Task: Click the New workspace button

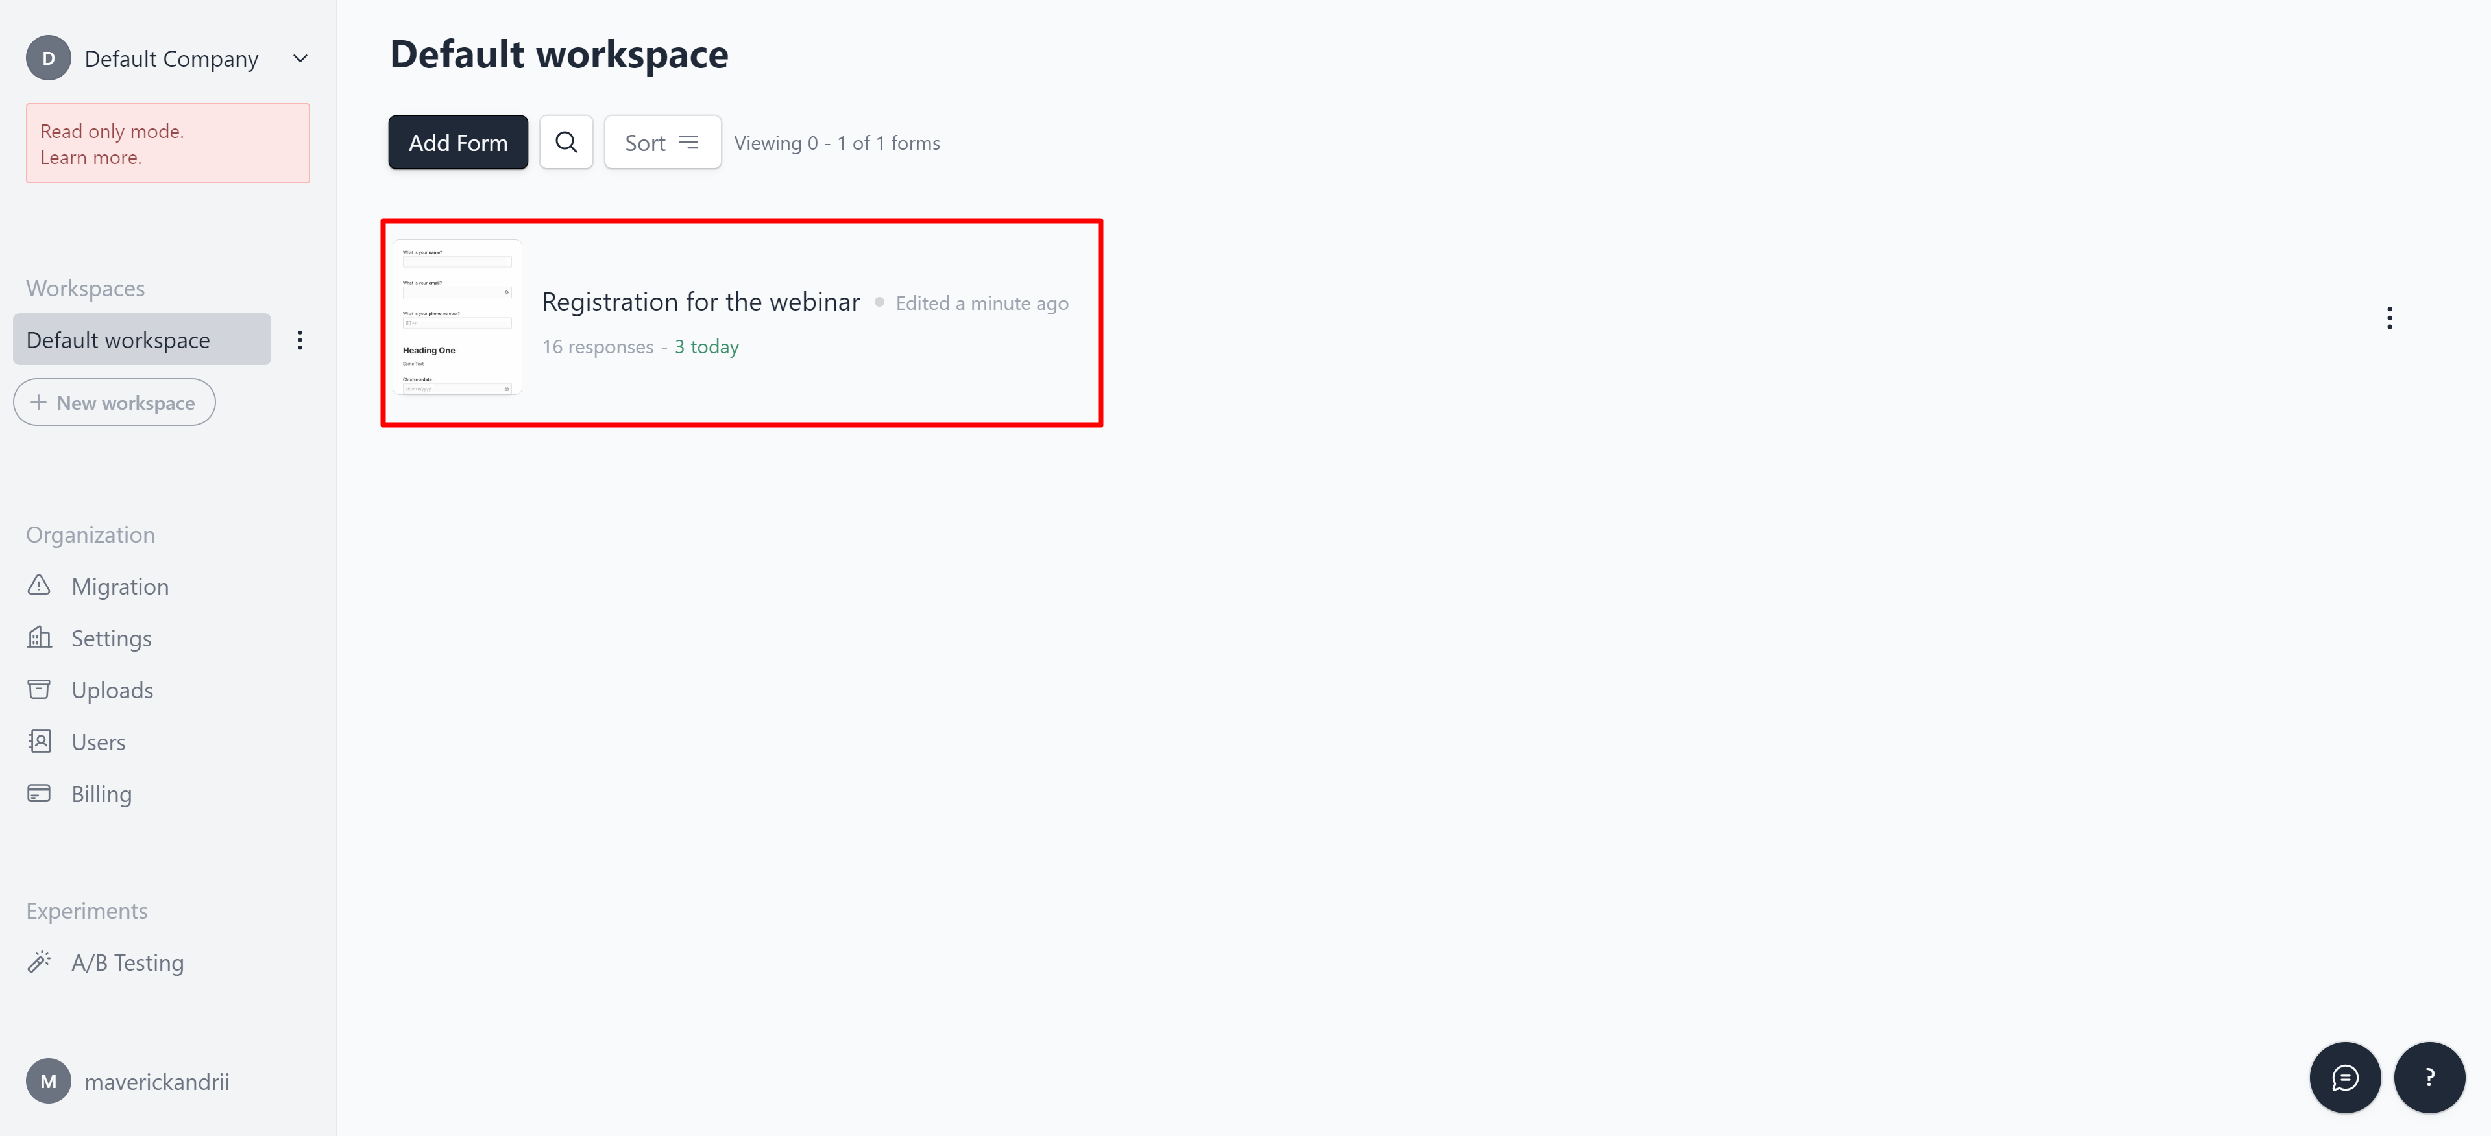Action: click(114, 401)
